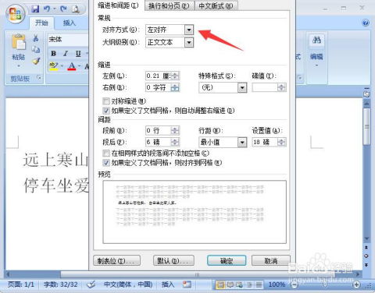Click the 100% zoom level button
This screenshot has width=375, height=293.
[x=277, y=285]
